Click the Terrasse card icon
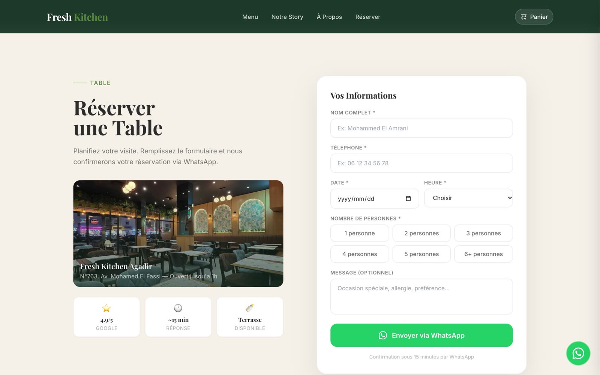600x375 pixels. point(250,308)
